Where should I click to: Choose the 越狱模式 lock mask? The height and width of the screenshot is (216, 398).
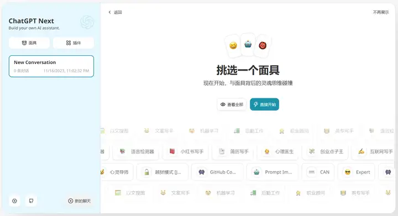(163, 172)
